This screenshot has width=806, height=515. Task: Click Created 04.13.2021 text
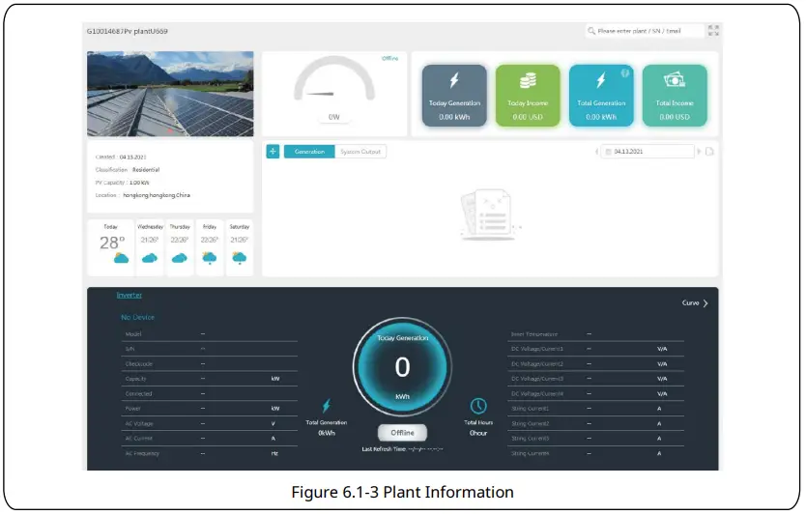tap(121, 157)
